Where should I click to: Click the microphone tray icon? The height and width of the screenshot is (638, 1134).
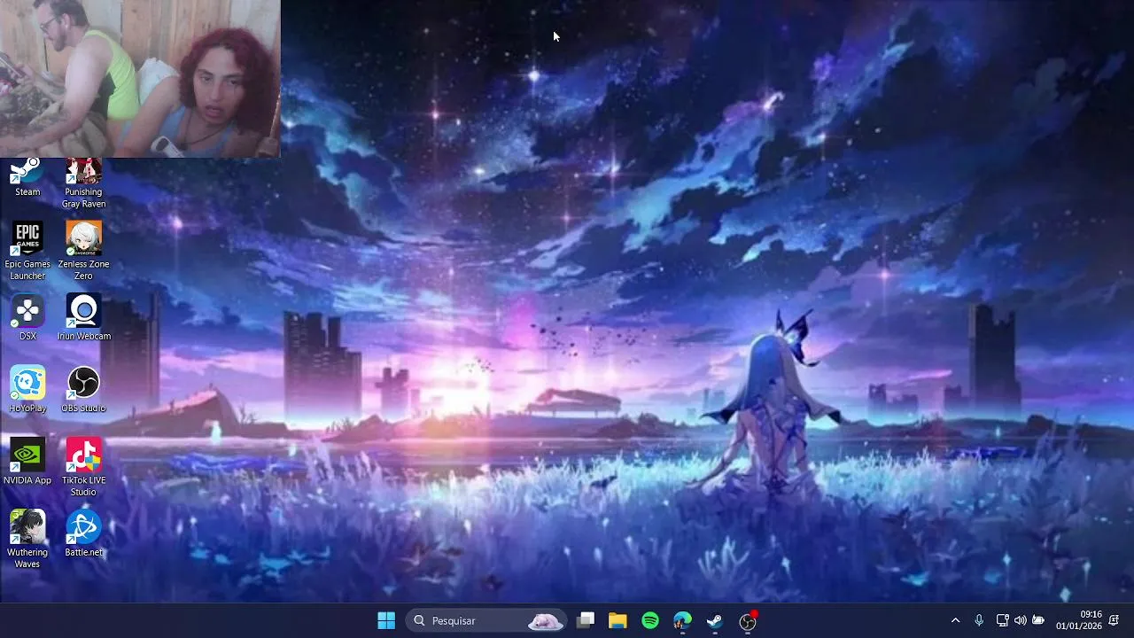[979, 620]
